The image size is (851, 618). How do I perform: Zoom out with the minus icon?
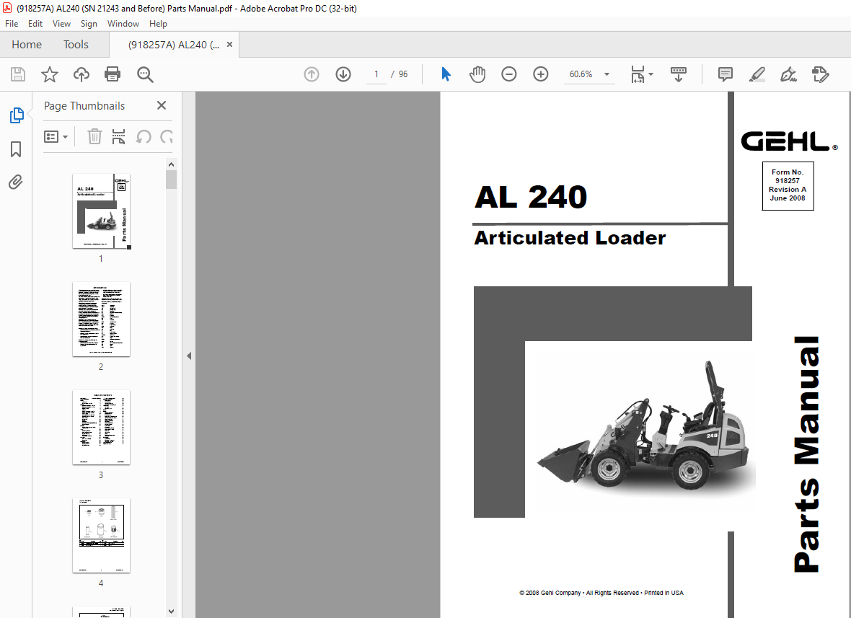pos(508,74)
